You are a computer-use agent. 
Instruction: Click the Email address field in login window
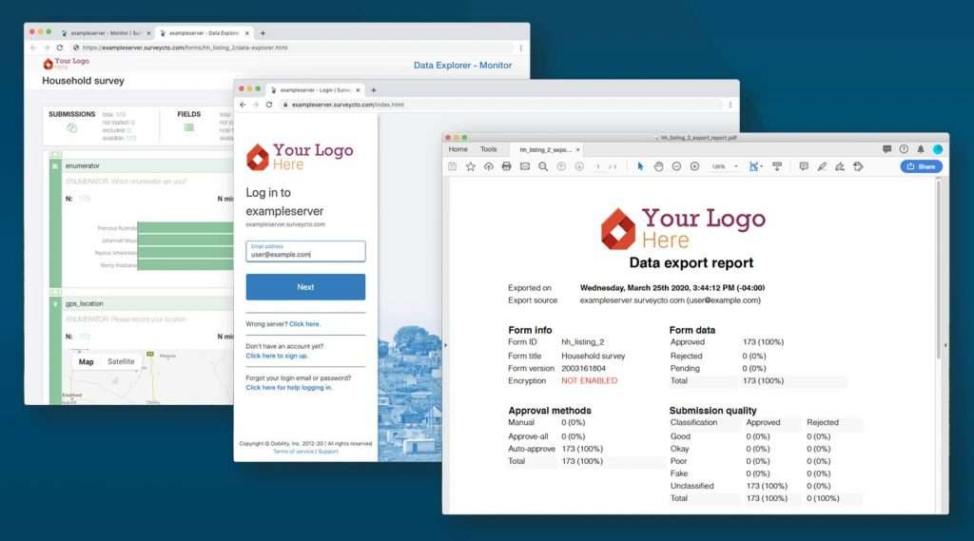click(305, 251)
